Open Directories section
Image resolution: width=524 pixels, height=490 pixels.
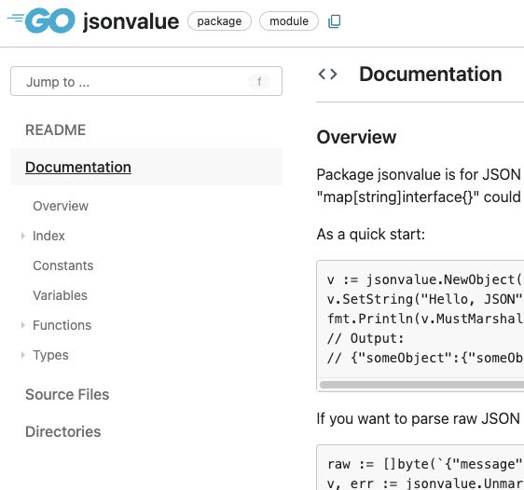click(62, 431)
